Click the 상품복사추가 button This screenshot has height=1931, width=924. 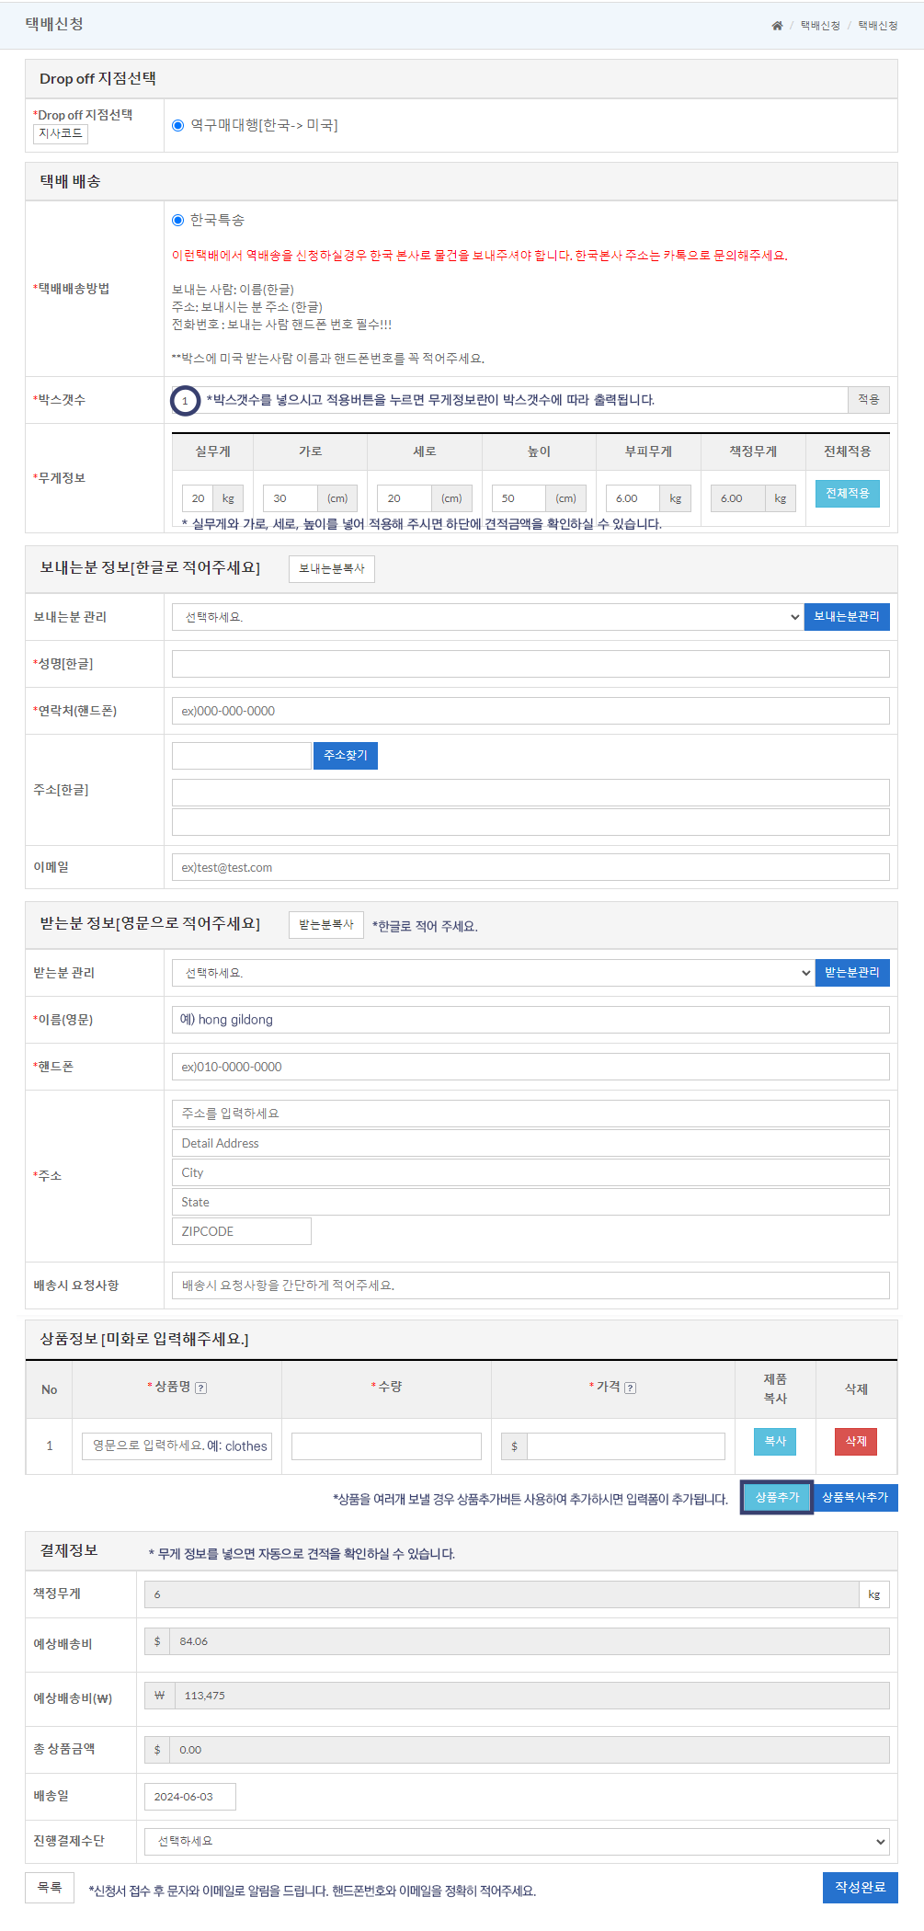pyautogui.click(x=855, y=1498)
